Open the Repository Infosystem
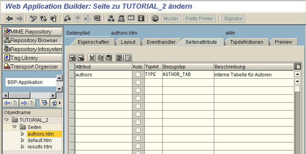306x154 pixels. point(32,49)
